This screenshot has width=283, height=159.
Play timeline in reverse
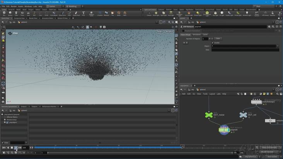8,148
